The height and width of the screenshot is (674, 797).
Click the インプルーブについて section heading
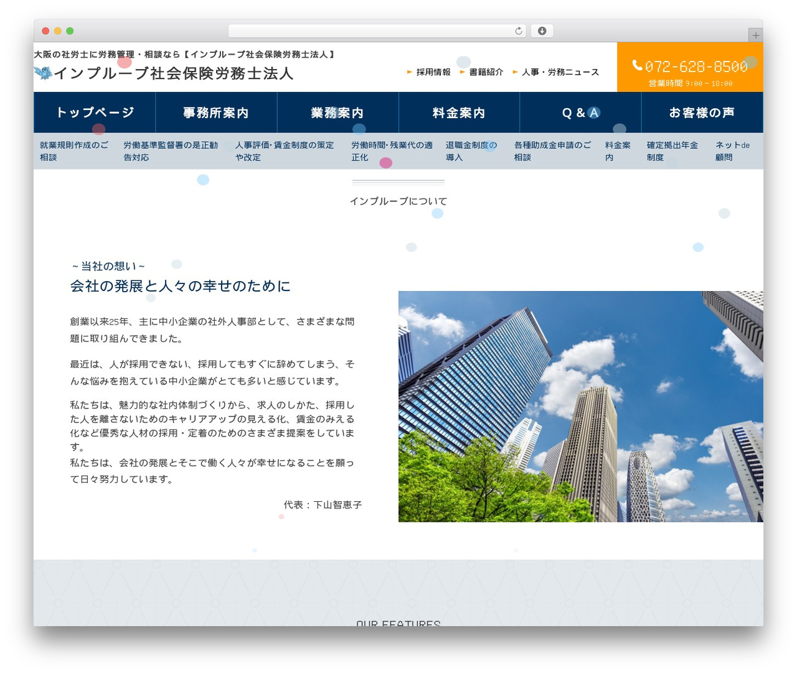398,201
